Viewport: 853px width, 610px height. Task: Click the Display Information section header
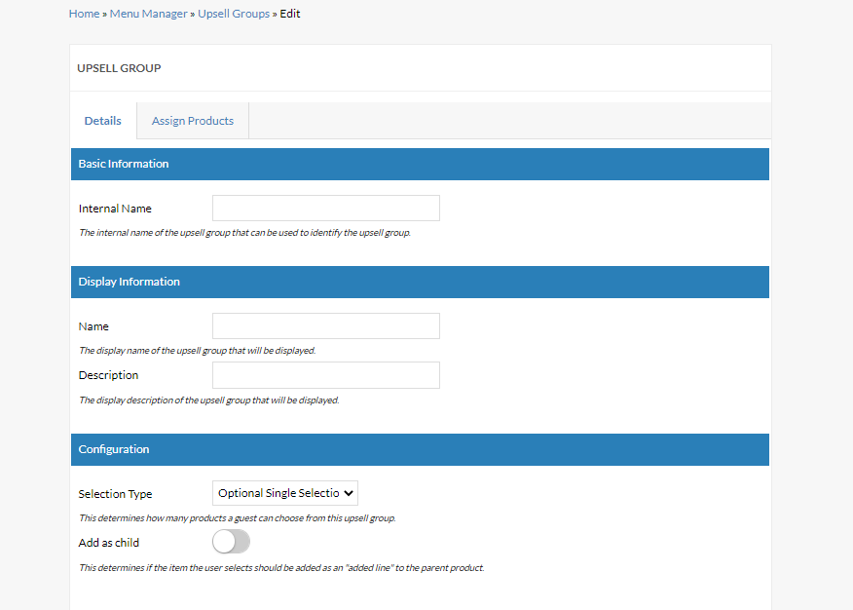point(129,282)
